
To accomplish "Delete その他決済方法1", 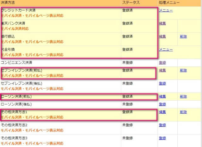I will click(183, 112).
